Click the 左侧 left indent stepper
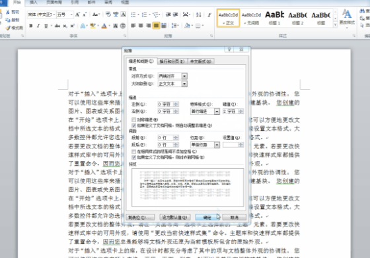This screenshot has height=258, width=370. coord(176,104)
